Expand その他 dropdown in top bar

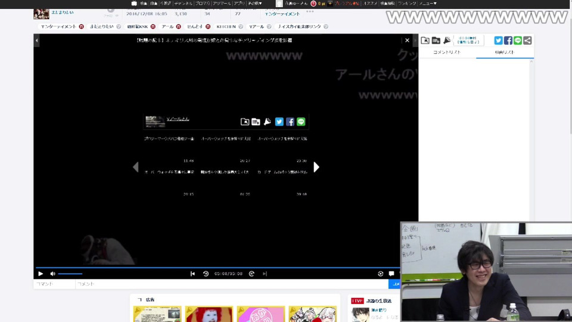(255, 4)
